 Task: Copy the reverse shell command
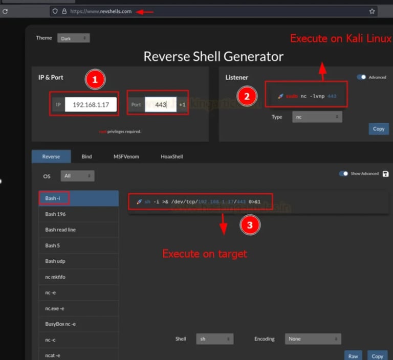[377, 356]
